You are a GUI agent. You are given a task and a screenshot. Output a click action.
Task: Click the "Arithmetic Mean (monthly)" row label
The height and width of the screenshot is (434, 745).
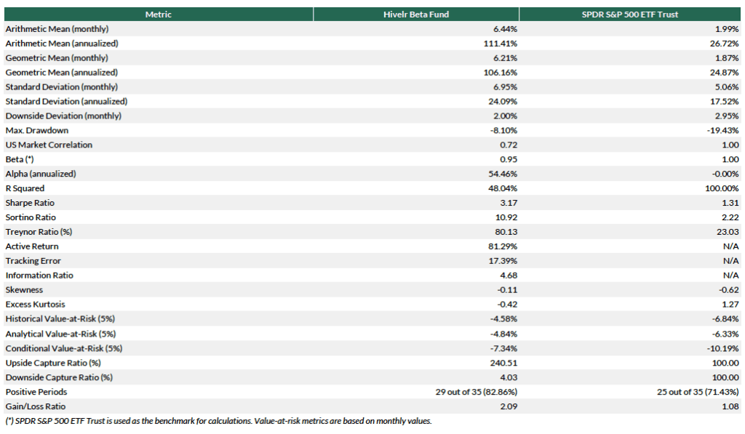point(57,29)
